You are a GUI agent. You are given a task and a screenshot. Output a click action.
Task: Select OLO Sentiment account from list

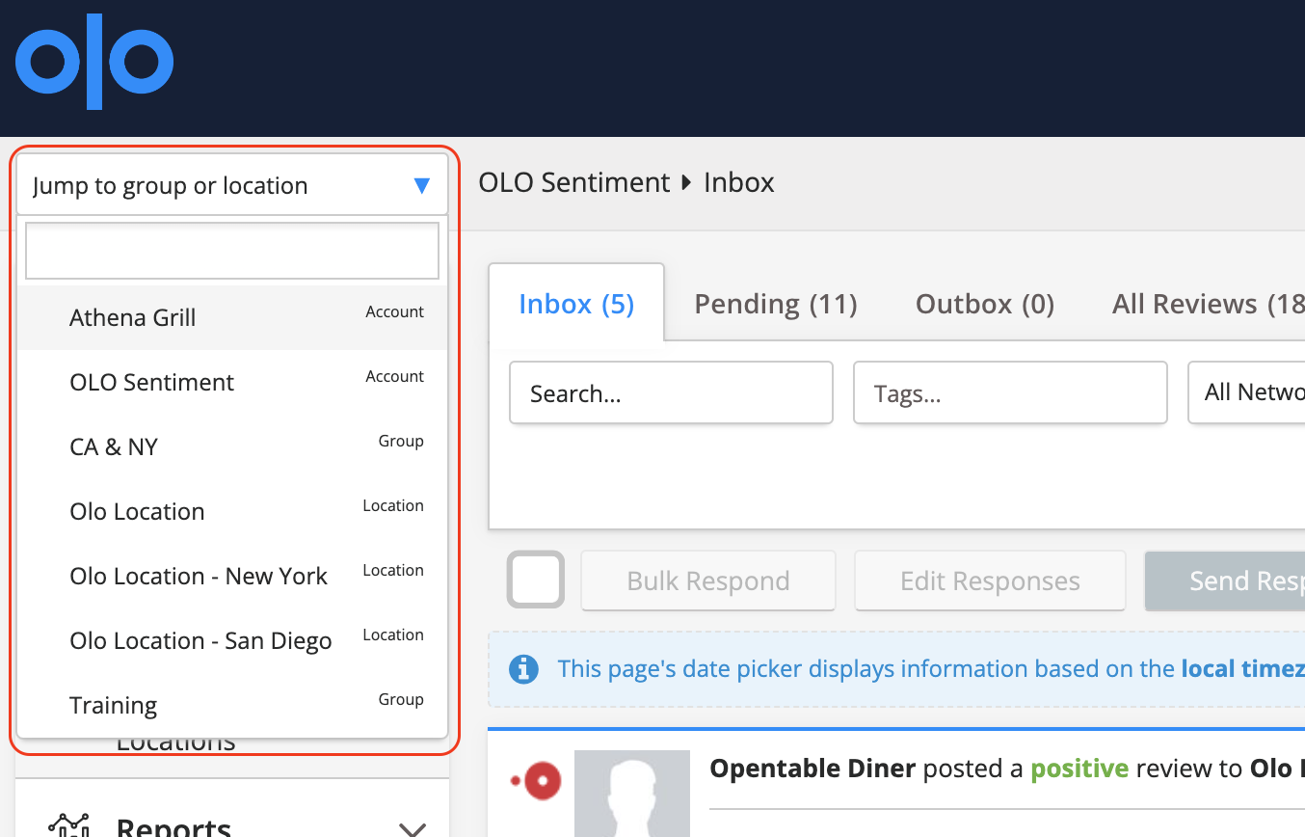coord(232,382)
